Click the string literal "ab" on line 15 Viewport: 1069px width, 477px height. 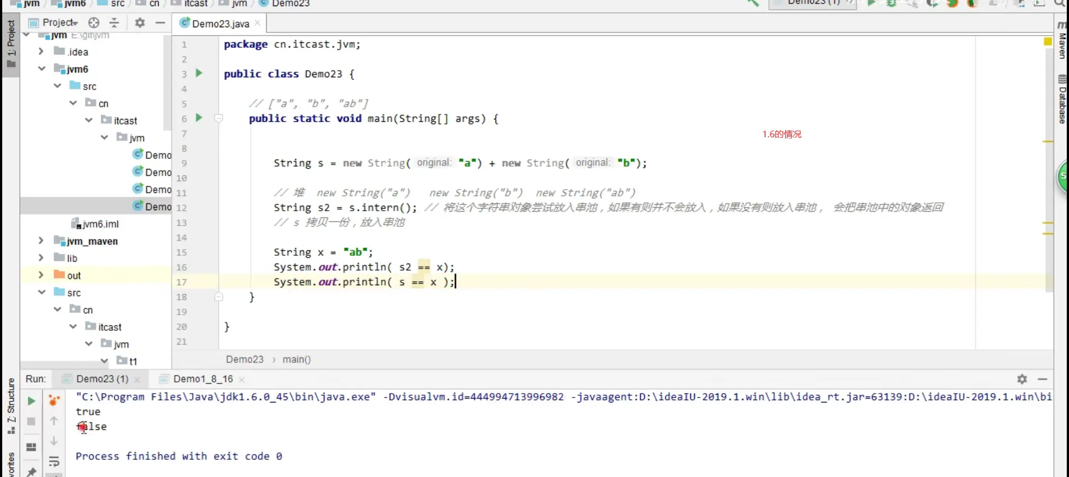tap(355, 252)
